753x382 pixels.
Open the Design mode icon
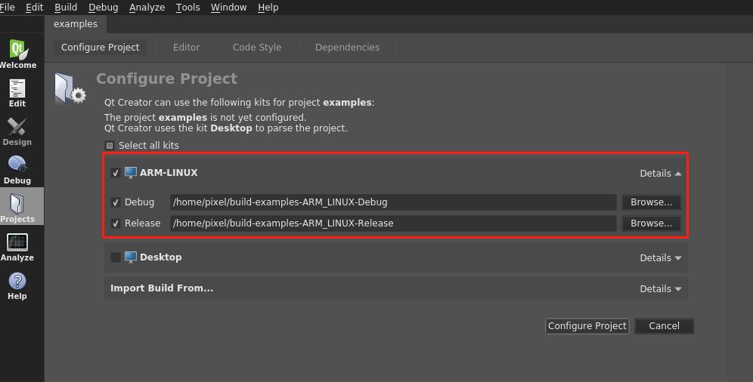tap(17, 127)
